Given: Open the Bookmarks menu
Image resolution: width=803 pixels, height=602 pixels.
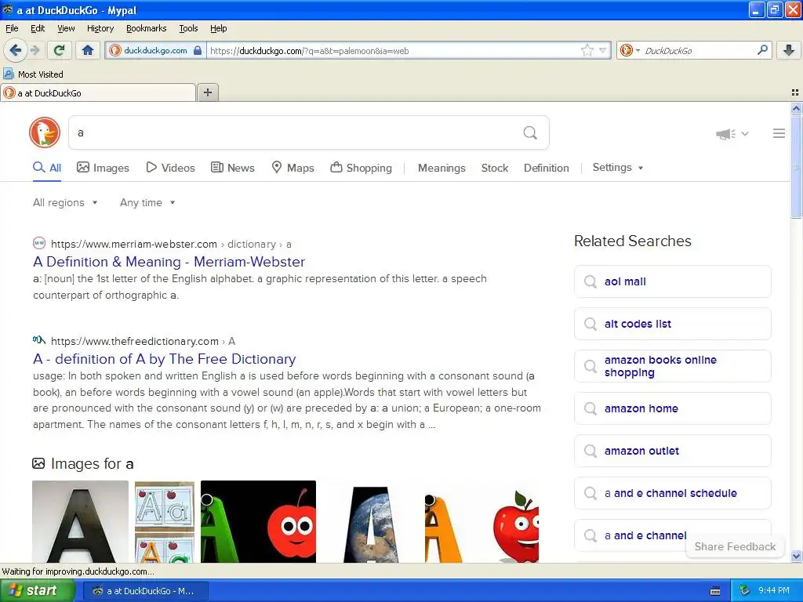Looking at the screenshot, I should (x=147, y=28).
